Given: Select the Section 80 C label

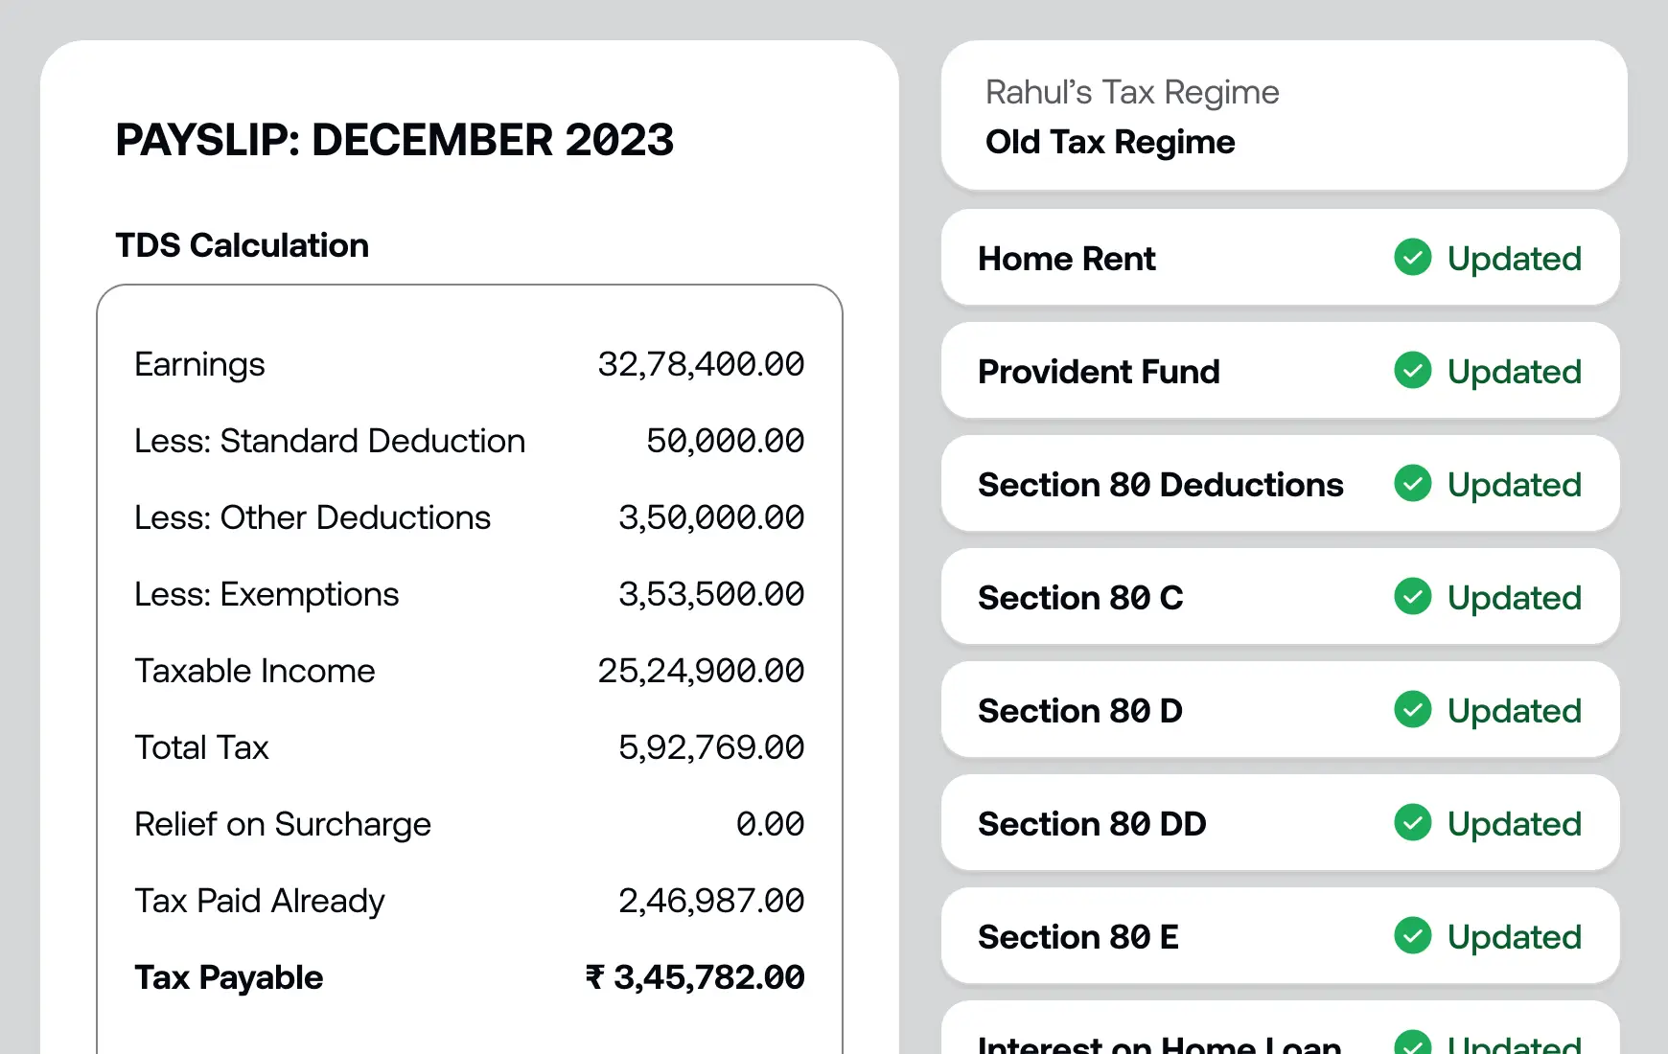Looking at the screenshot, I should [x=1080, y=598].
